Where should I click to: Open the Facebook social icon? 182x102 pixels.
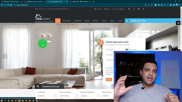[x=129, y=9]
